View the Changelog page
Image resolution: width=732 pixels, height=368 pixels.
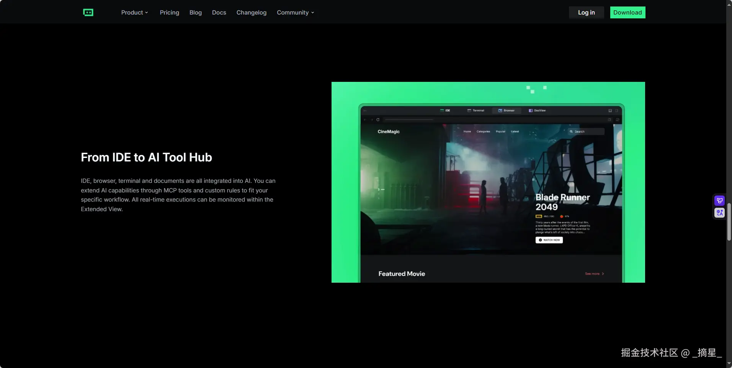click(252, 13)
